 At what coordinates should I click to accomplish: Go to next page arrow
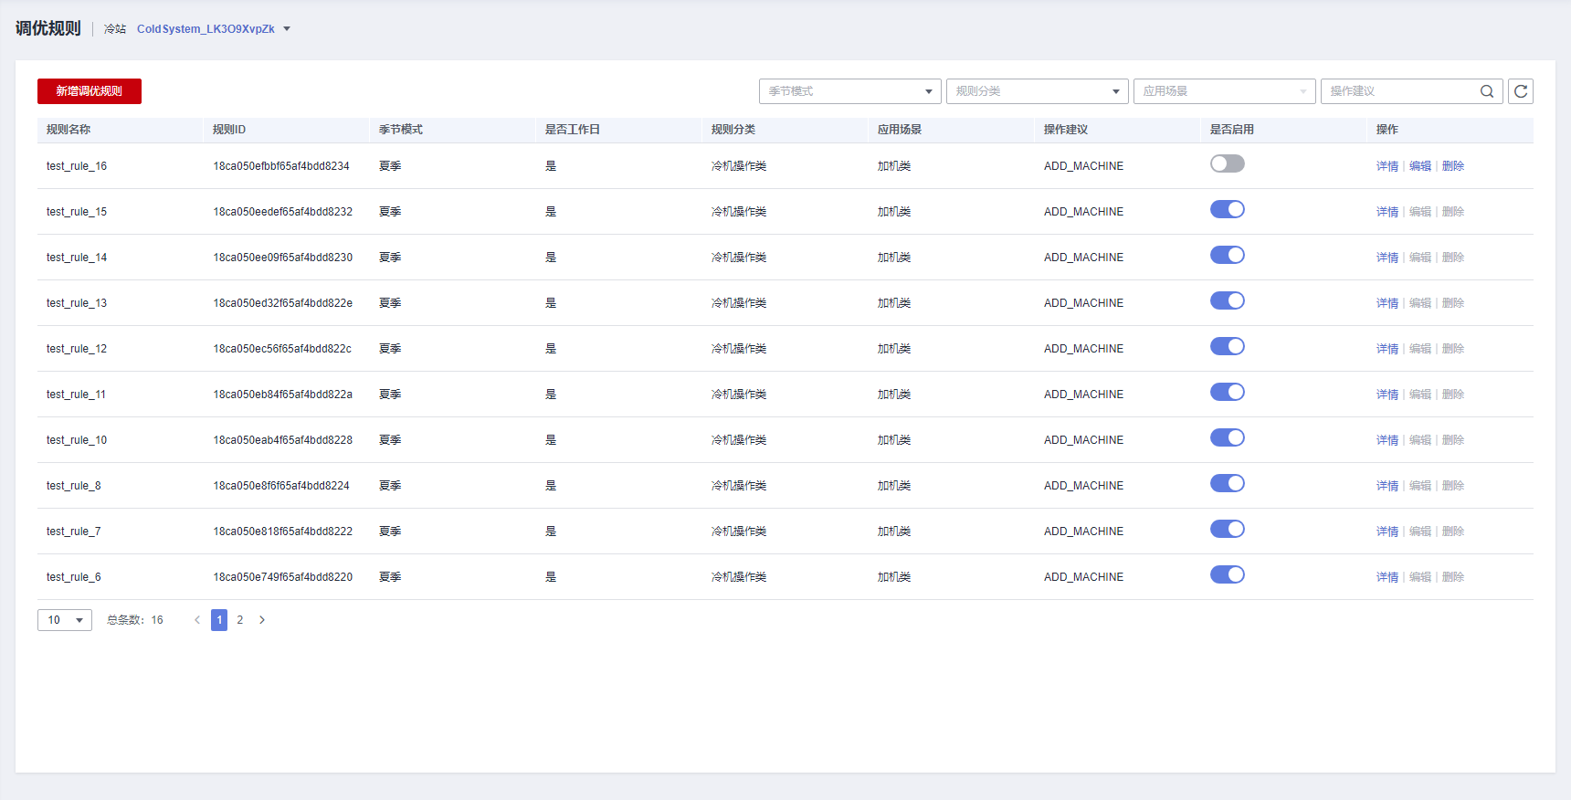click(262, 620)
